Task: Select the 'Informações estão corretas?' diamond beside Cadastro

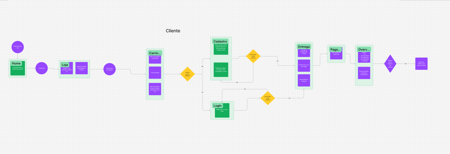Action: click(253, 56)
